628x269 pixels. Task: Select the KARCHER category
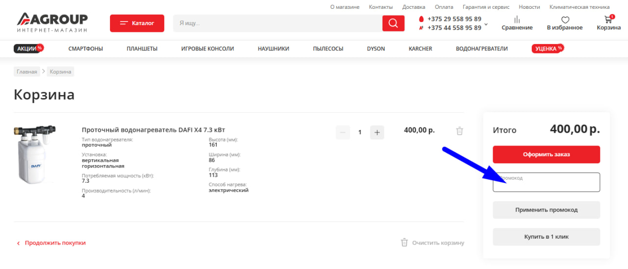point(420,49)
